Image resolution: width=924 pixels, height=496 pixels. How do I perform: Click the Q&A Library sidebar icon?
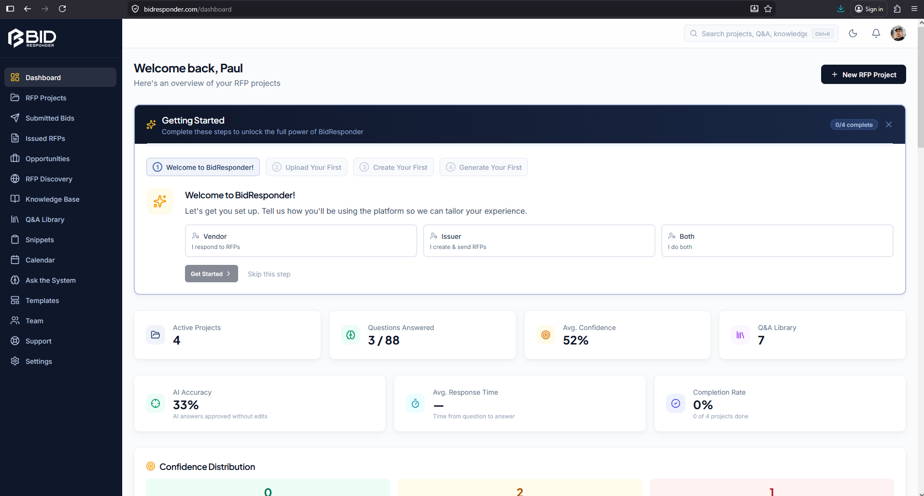(15, 219)
